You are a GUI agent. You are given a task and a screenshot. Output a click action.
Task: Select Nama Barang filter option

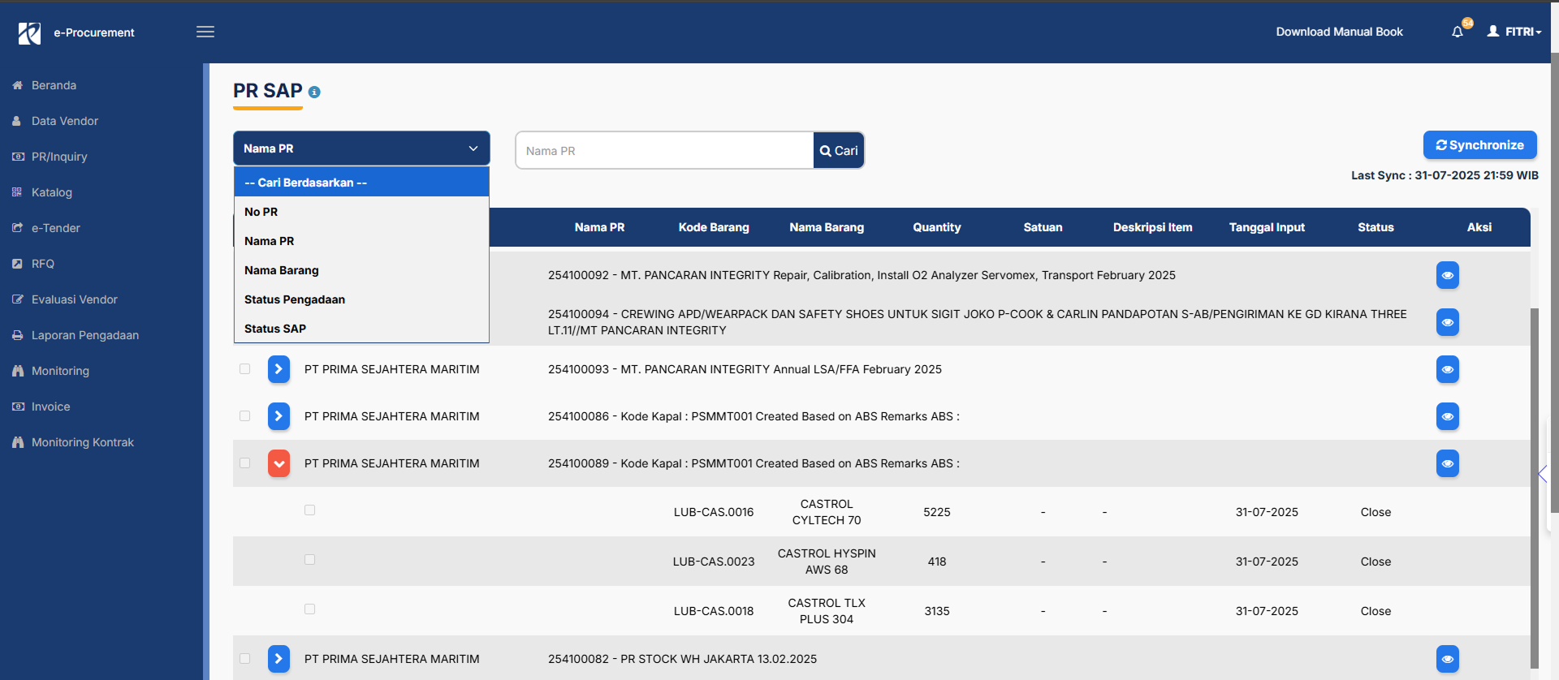pos(282,270)
